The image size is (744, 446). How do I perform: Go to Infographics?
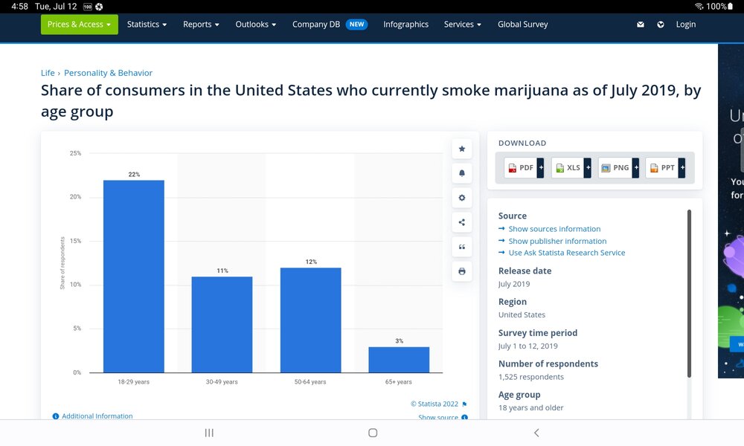405,25
